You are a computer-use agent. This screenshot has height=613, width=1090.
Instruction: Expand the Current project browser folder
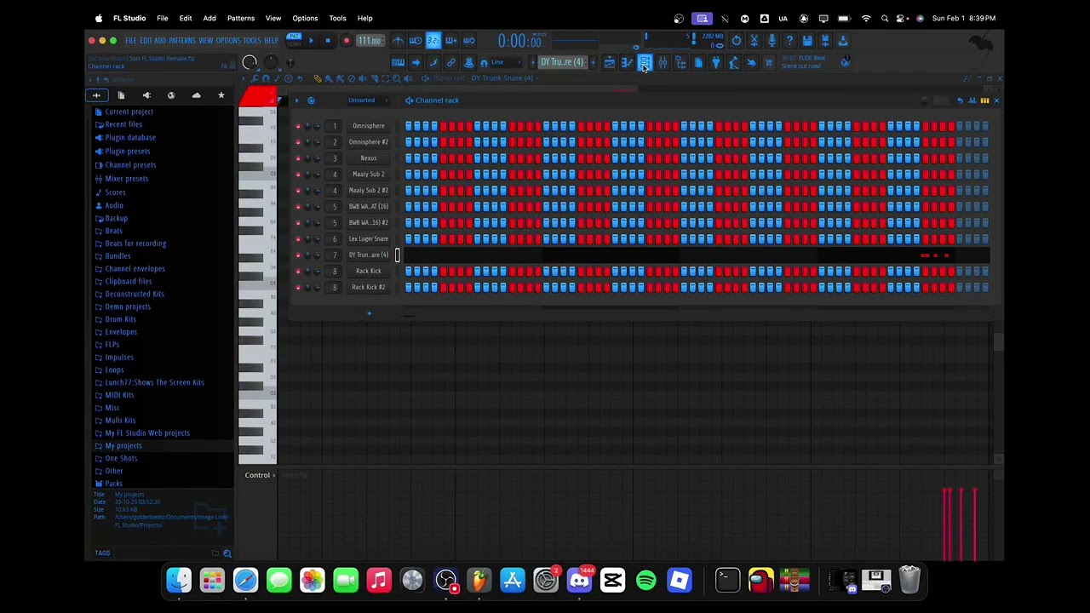[x=129, y=112]
